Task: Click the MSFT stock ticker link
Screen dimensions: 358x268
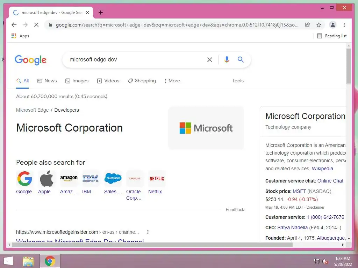Action: 299,192
